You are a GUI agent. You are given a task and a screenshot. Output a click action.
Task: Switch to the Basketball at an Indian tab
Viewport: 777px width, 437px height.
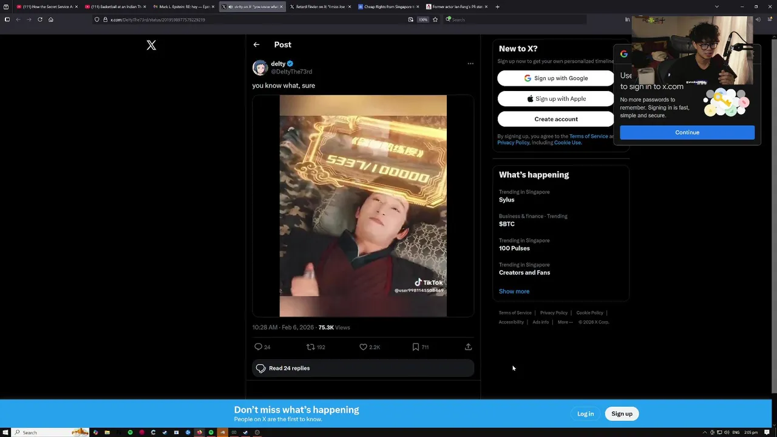click(x=115, y=7)
